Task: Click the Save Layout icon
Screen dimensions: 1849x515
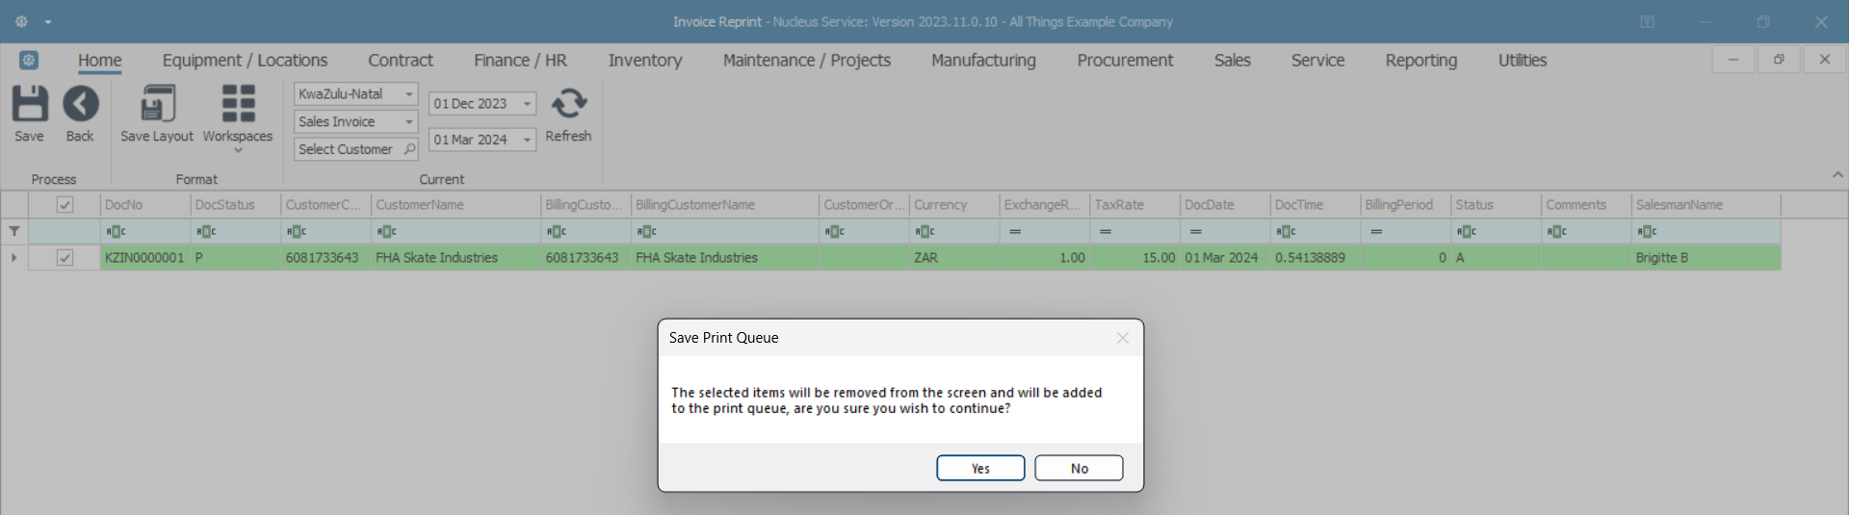Action: [157, 105]
